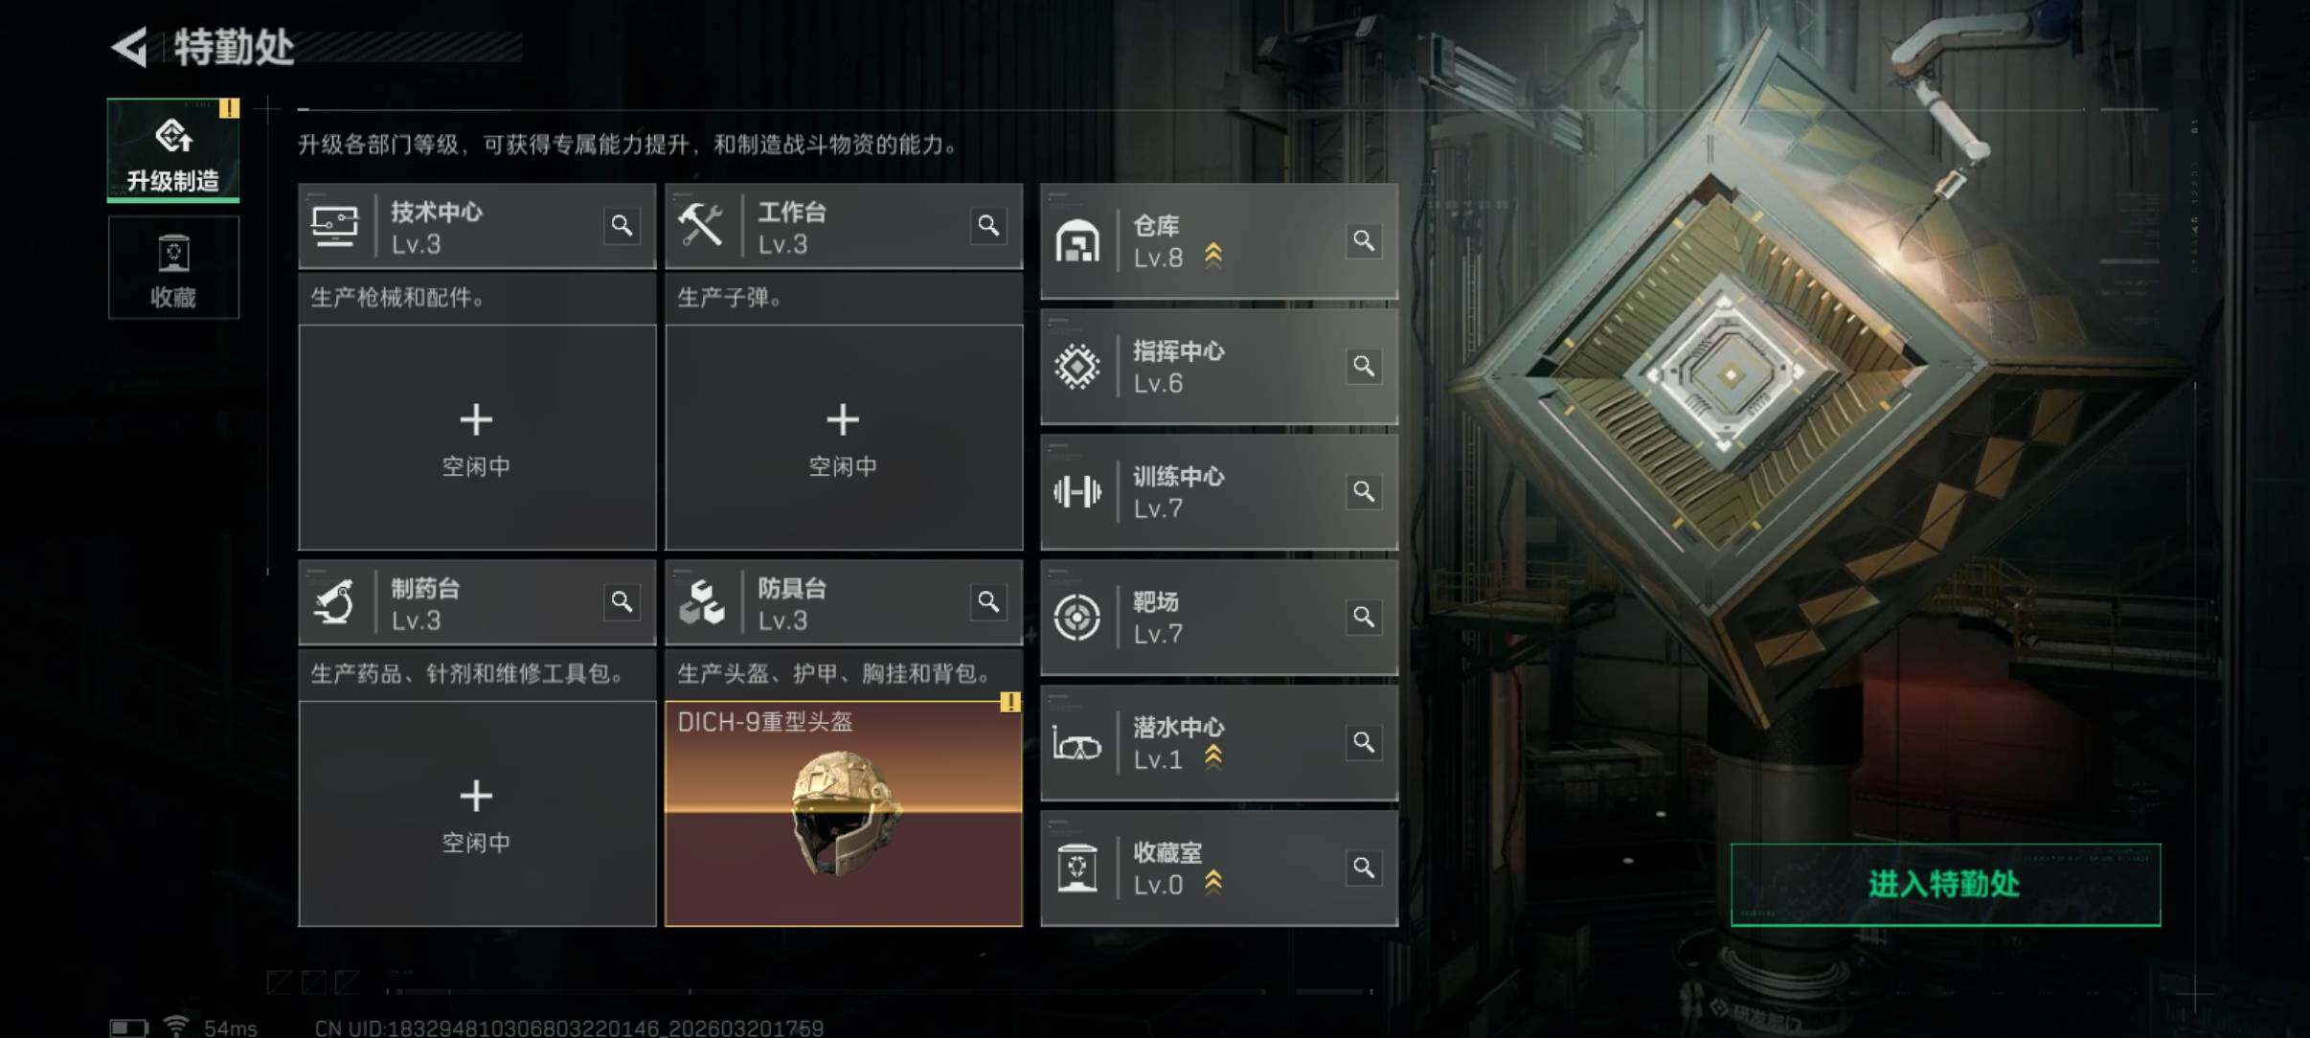
Task: Add production in idle 技术中心 slot
Action: 477,438
